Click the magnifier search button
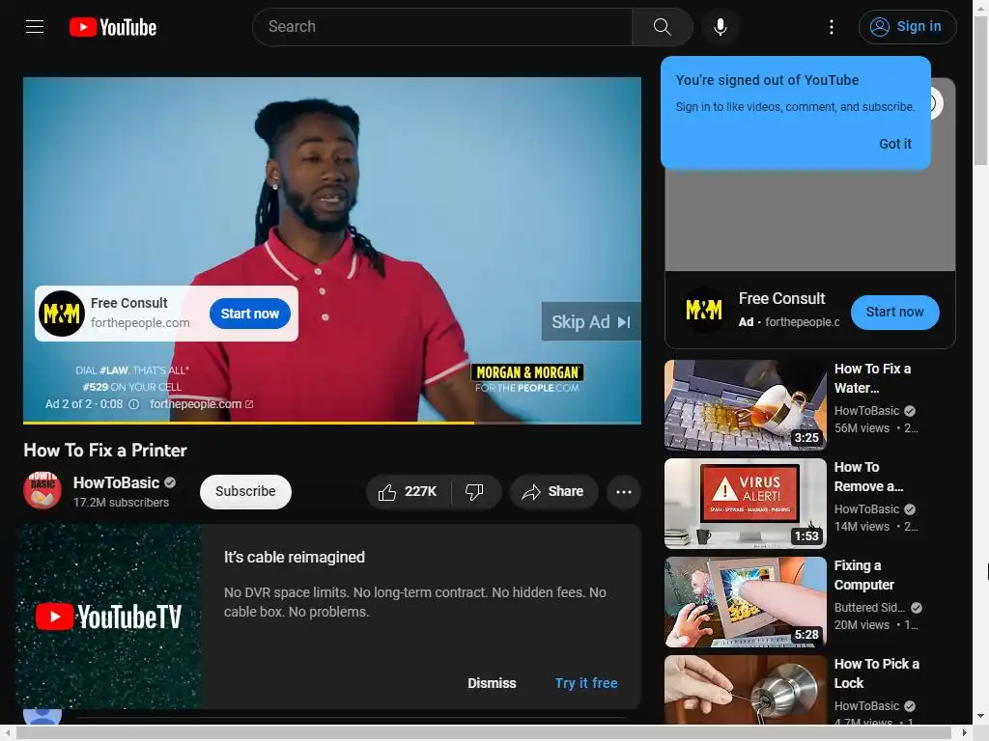 pos(662,26)
